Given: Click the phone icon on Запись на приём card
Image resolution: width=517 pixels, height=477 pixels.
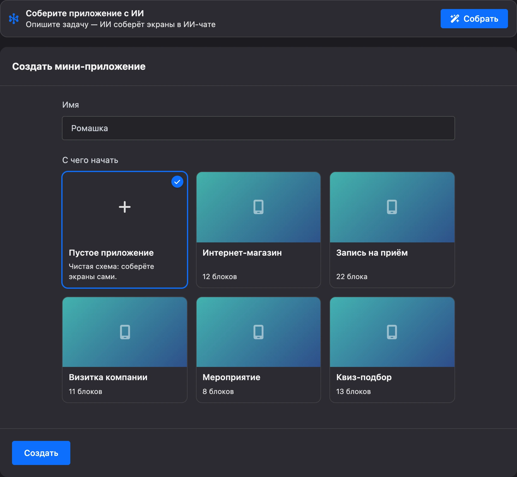Looking at the screenshot, I should (392, 207).
